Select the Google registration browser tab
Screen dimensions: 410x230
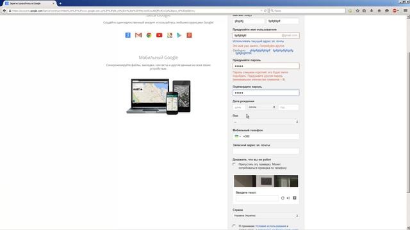pos(29,3)
